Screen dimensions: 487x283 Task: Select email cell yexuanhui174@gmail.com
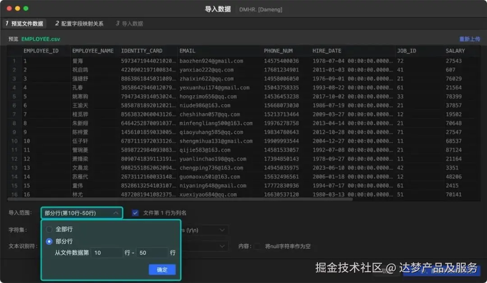(x=214, y=88)
